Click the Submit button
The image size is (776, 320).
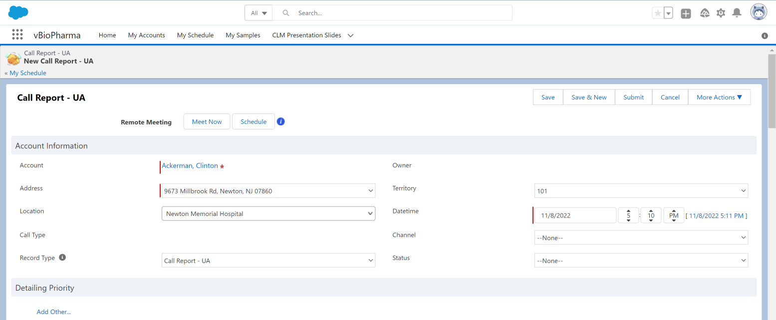pos(633,98)
